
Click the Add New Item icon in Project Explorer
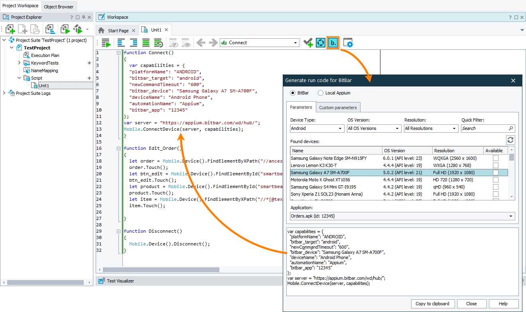(10, 29)
